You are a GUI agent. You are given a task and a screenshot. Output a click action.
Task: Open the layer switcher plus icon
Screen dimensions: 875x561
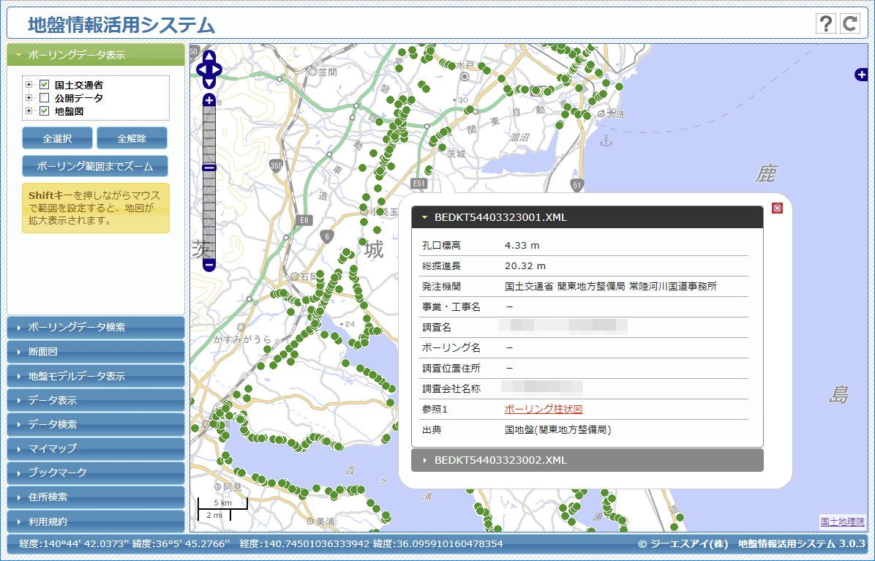click(861, 74)
